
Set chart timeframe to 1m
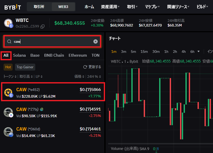pos(114,52)
